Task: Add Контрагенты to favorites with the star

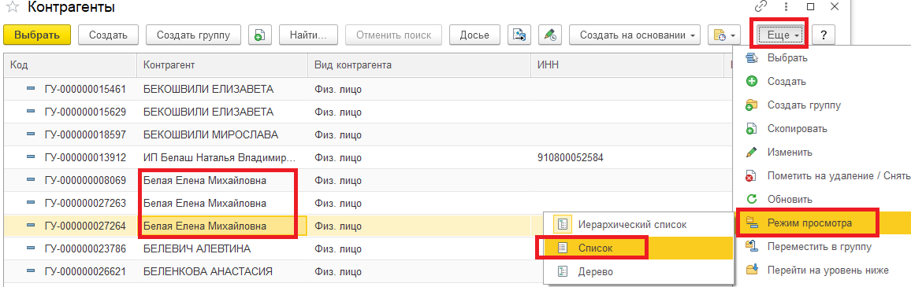Action: tap(11, 8)
